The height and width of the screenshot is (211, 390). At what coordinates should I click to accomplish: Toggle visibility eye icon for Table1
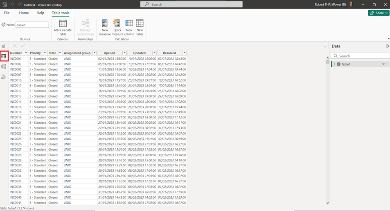point(383,64)
